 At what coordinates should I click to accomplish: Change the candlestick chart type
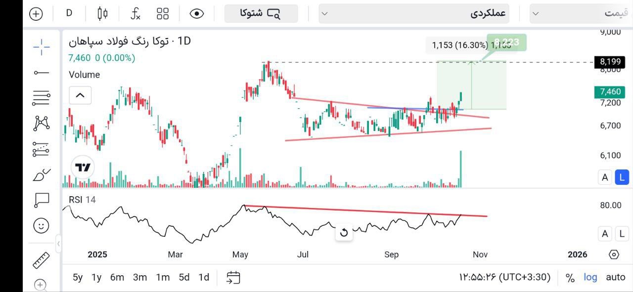(x=102, y=13)
